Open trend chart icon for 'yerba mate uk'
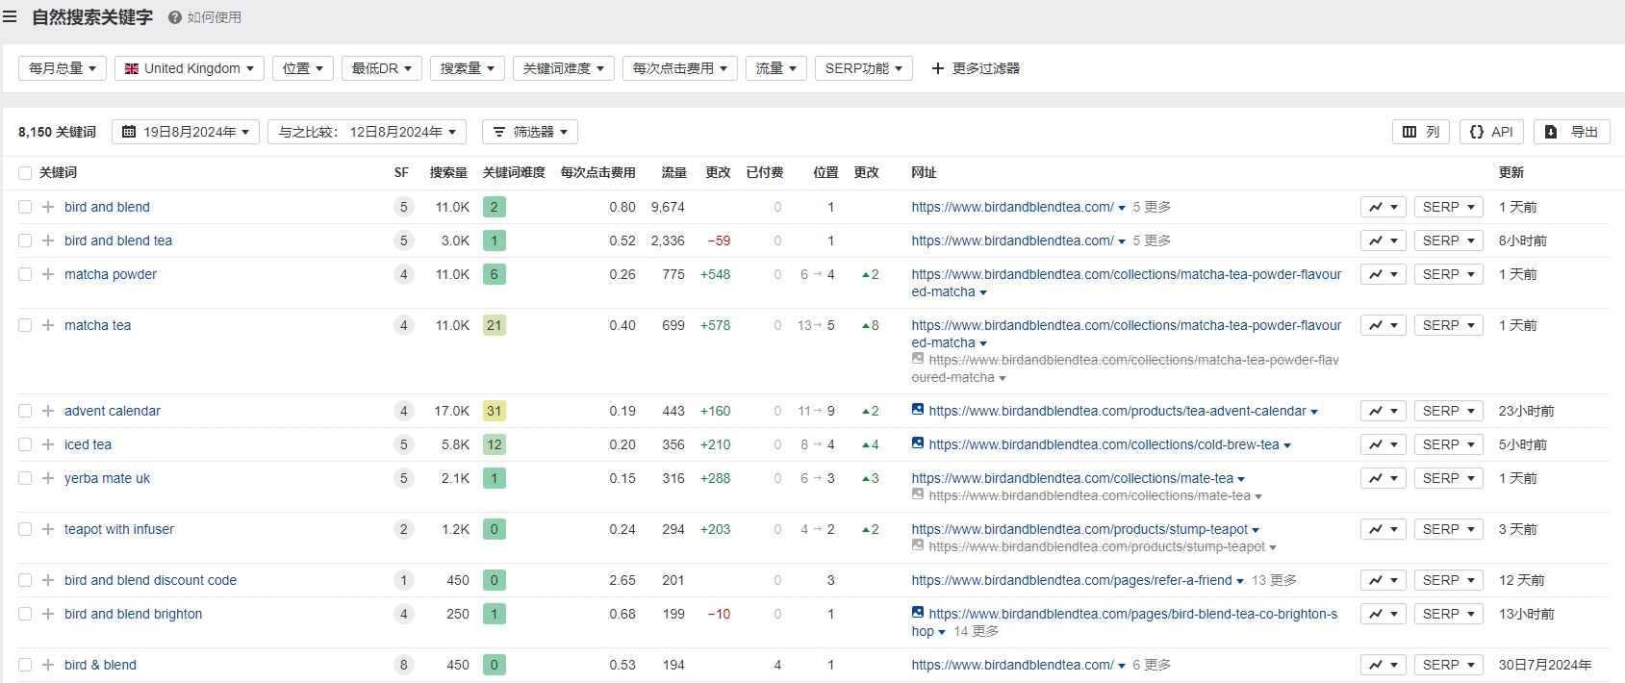This screenshot has width=1625, height=683. coord(1384,478)
